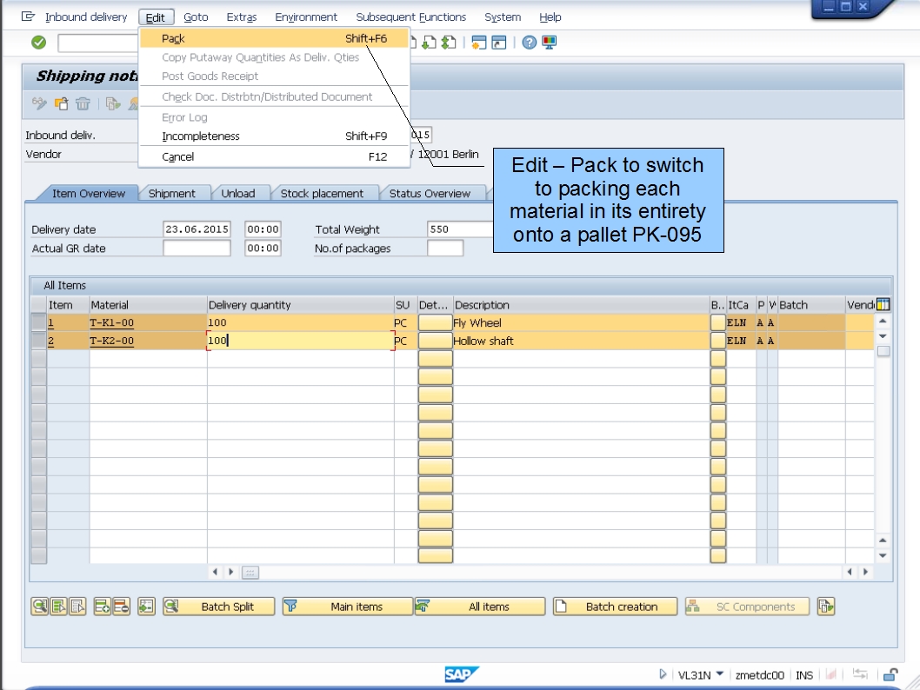The width and height of the screenshot is (920, 690).
Task: Click the Create Session new window icon
Action: coord(479,42)
